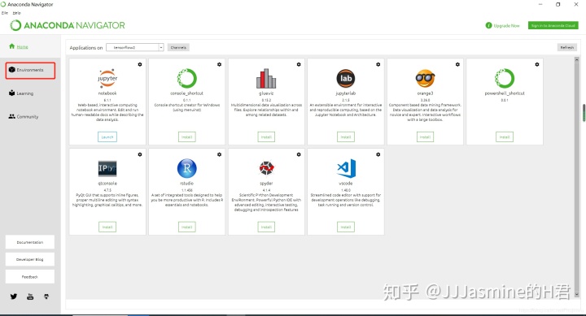This screenshot has height=316, width=586.
Task: Open Anaconda YouTube channel icon
Action: [30, 297]
